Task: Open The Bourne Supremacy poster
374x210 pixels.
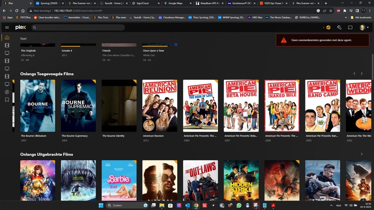Action: point(78,106)
